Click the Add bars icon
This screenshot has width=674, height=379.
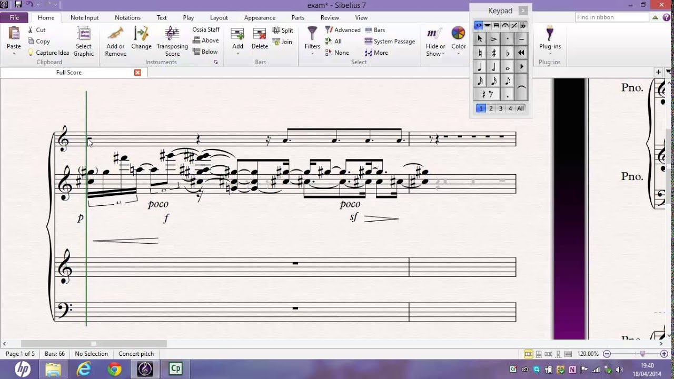coord(237,35)
